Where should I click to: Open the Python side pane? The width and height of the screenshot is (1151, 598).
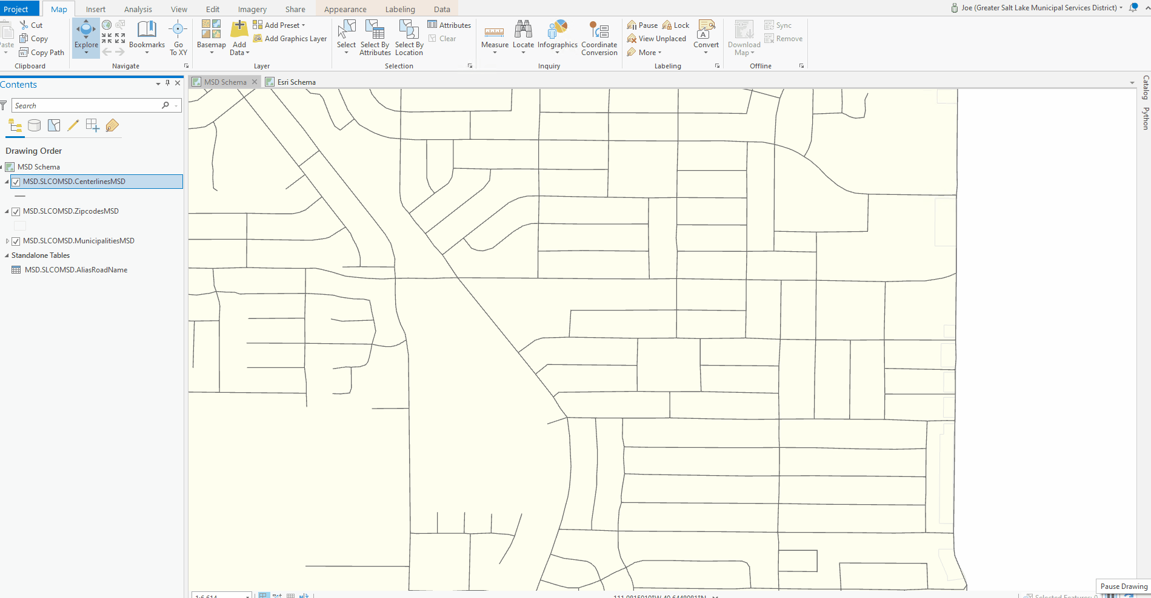point(1146,118)
